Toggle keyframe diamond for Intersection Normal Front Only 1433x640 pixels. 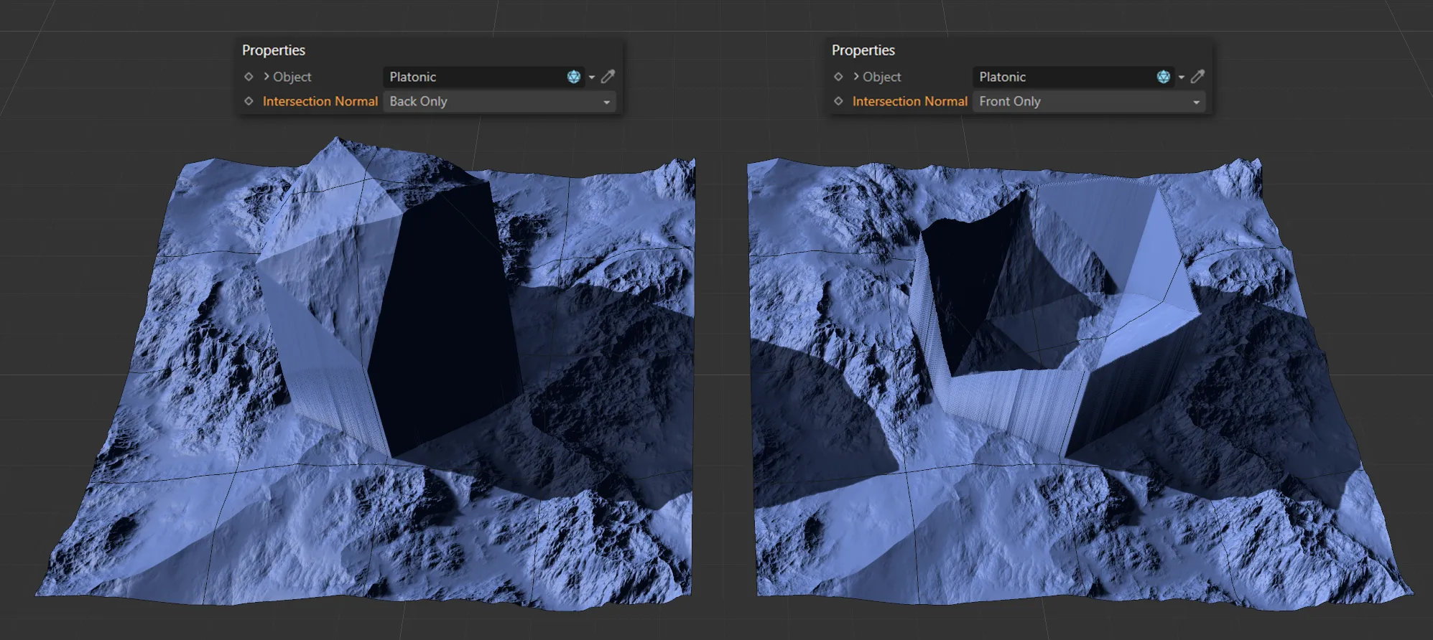(x=838, y=101)
